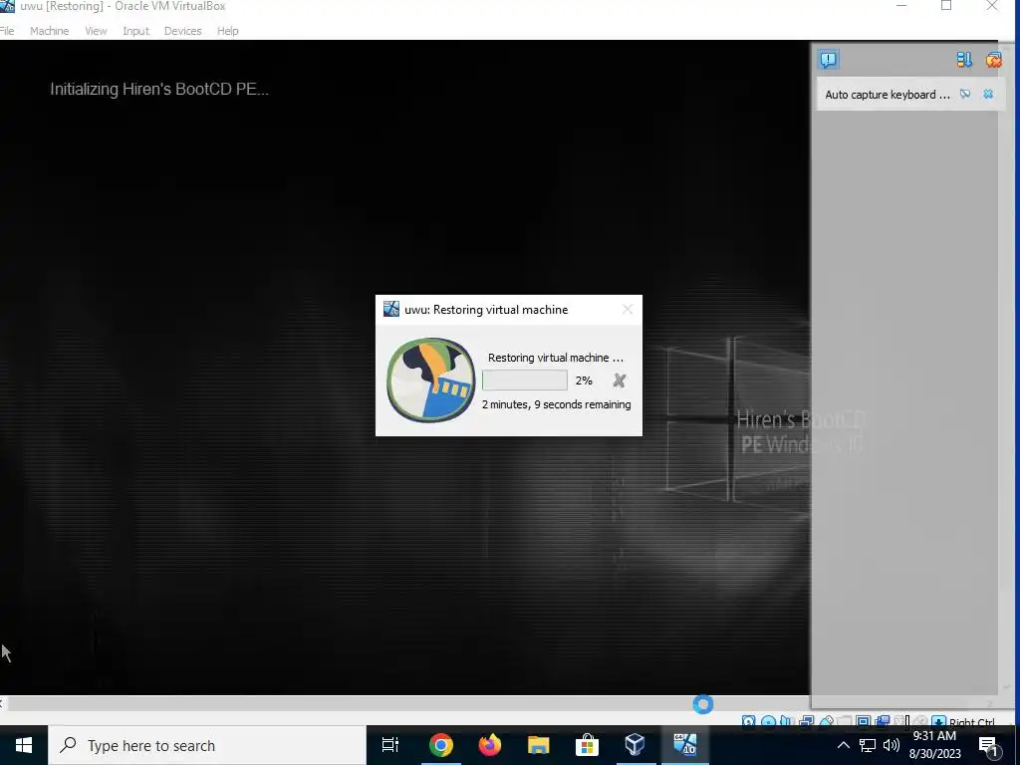Screen dimensions: 1020x765
Task: Cancel the restore with the X button
Action: pos(620,381)
